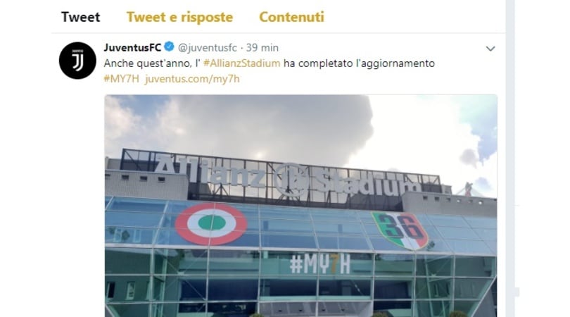Open the #AllianzStadium hashtag
The height and width of the screenshot is (317, 570).
242,63
